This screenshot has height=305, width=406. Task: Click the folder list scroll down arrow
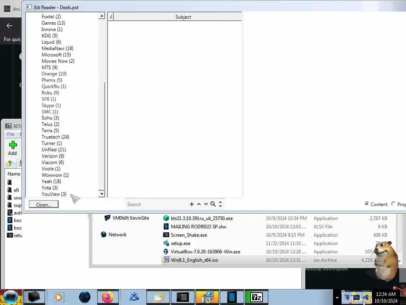[x=102, y=194]
